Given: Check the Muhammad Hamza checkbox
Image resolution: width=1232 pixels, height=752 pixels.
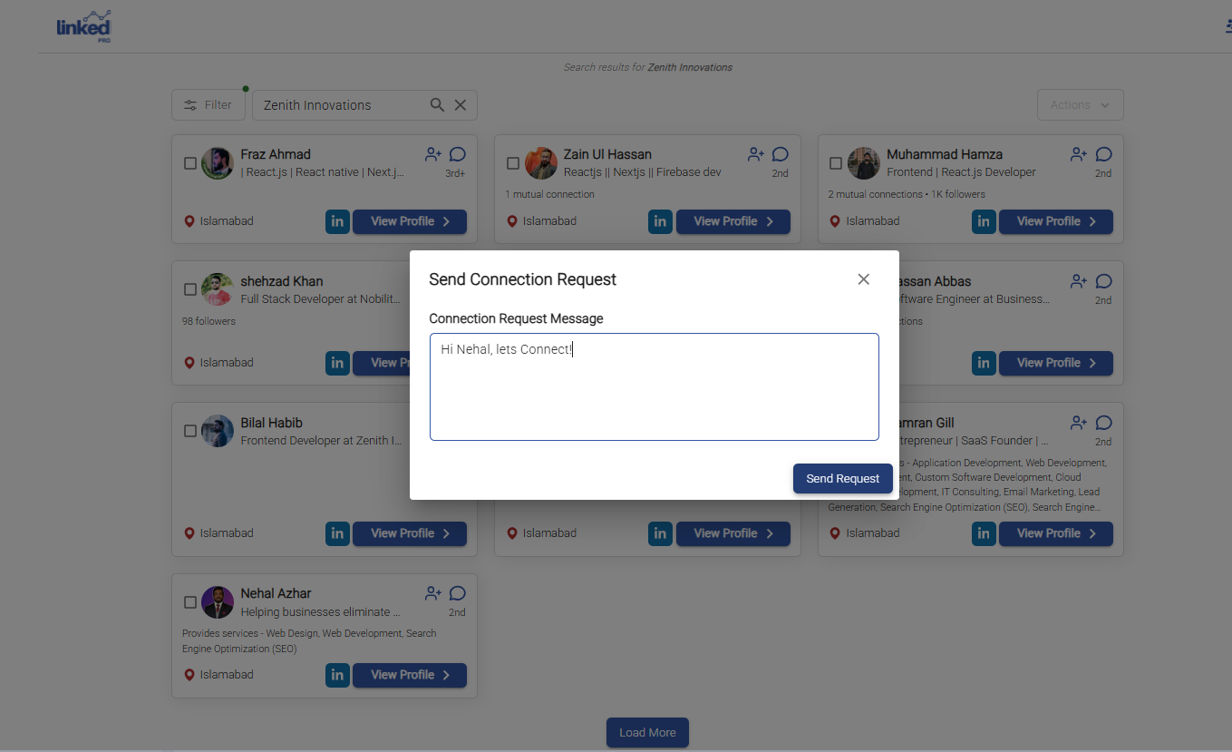Looking at the screenshot, I should pyautogui.click(x=836, y=164).
